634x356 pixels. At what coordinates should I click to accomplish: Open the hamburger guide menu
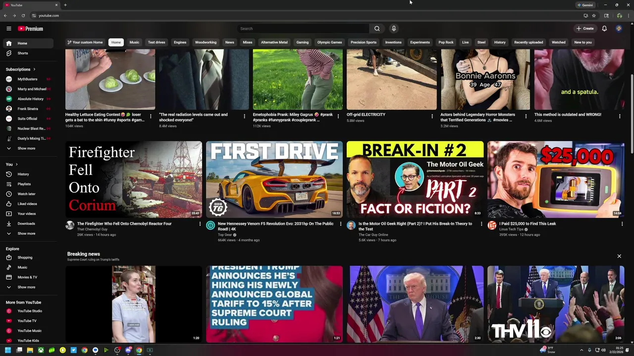click(x=8, y=29)
